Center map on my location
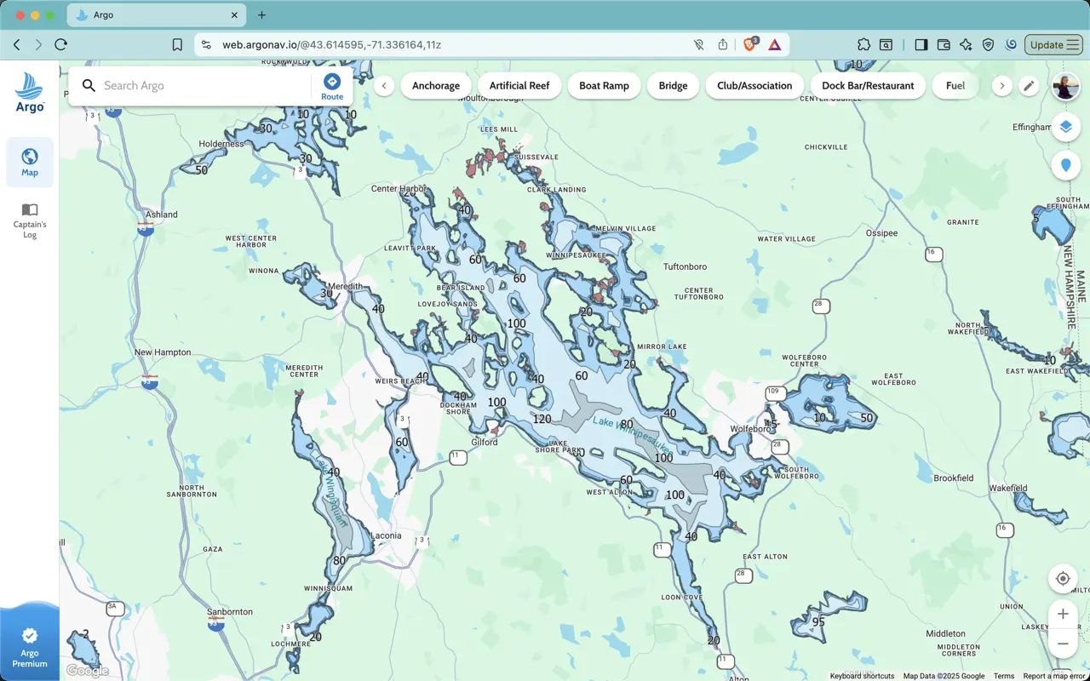 coord(1063,579)
